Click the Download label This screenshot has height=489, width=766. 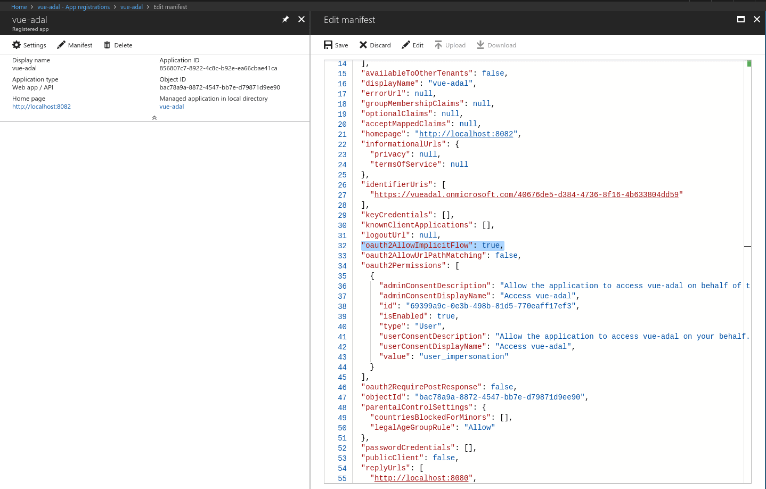tap(502, 45)
